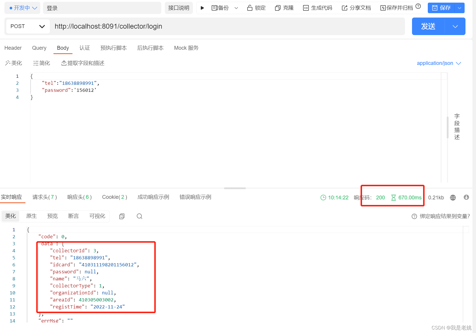Switch to the Query tab
The image size is (476, 333).
[39, 48]
